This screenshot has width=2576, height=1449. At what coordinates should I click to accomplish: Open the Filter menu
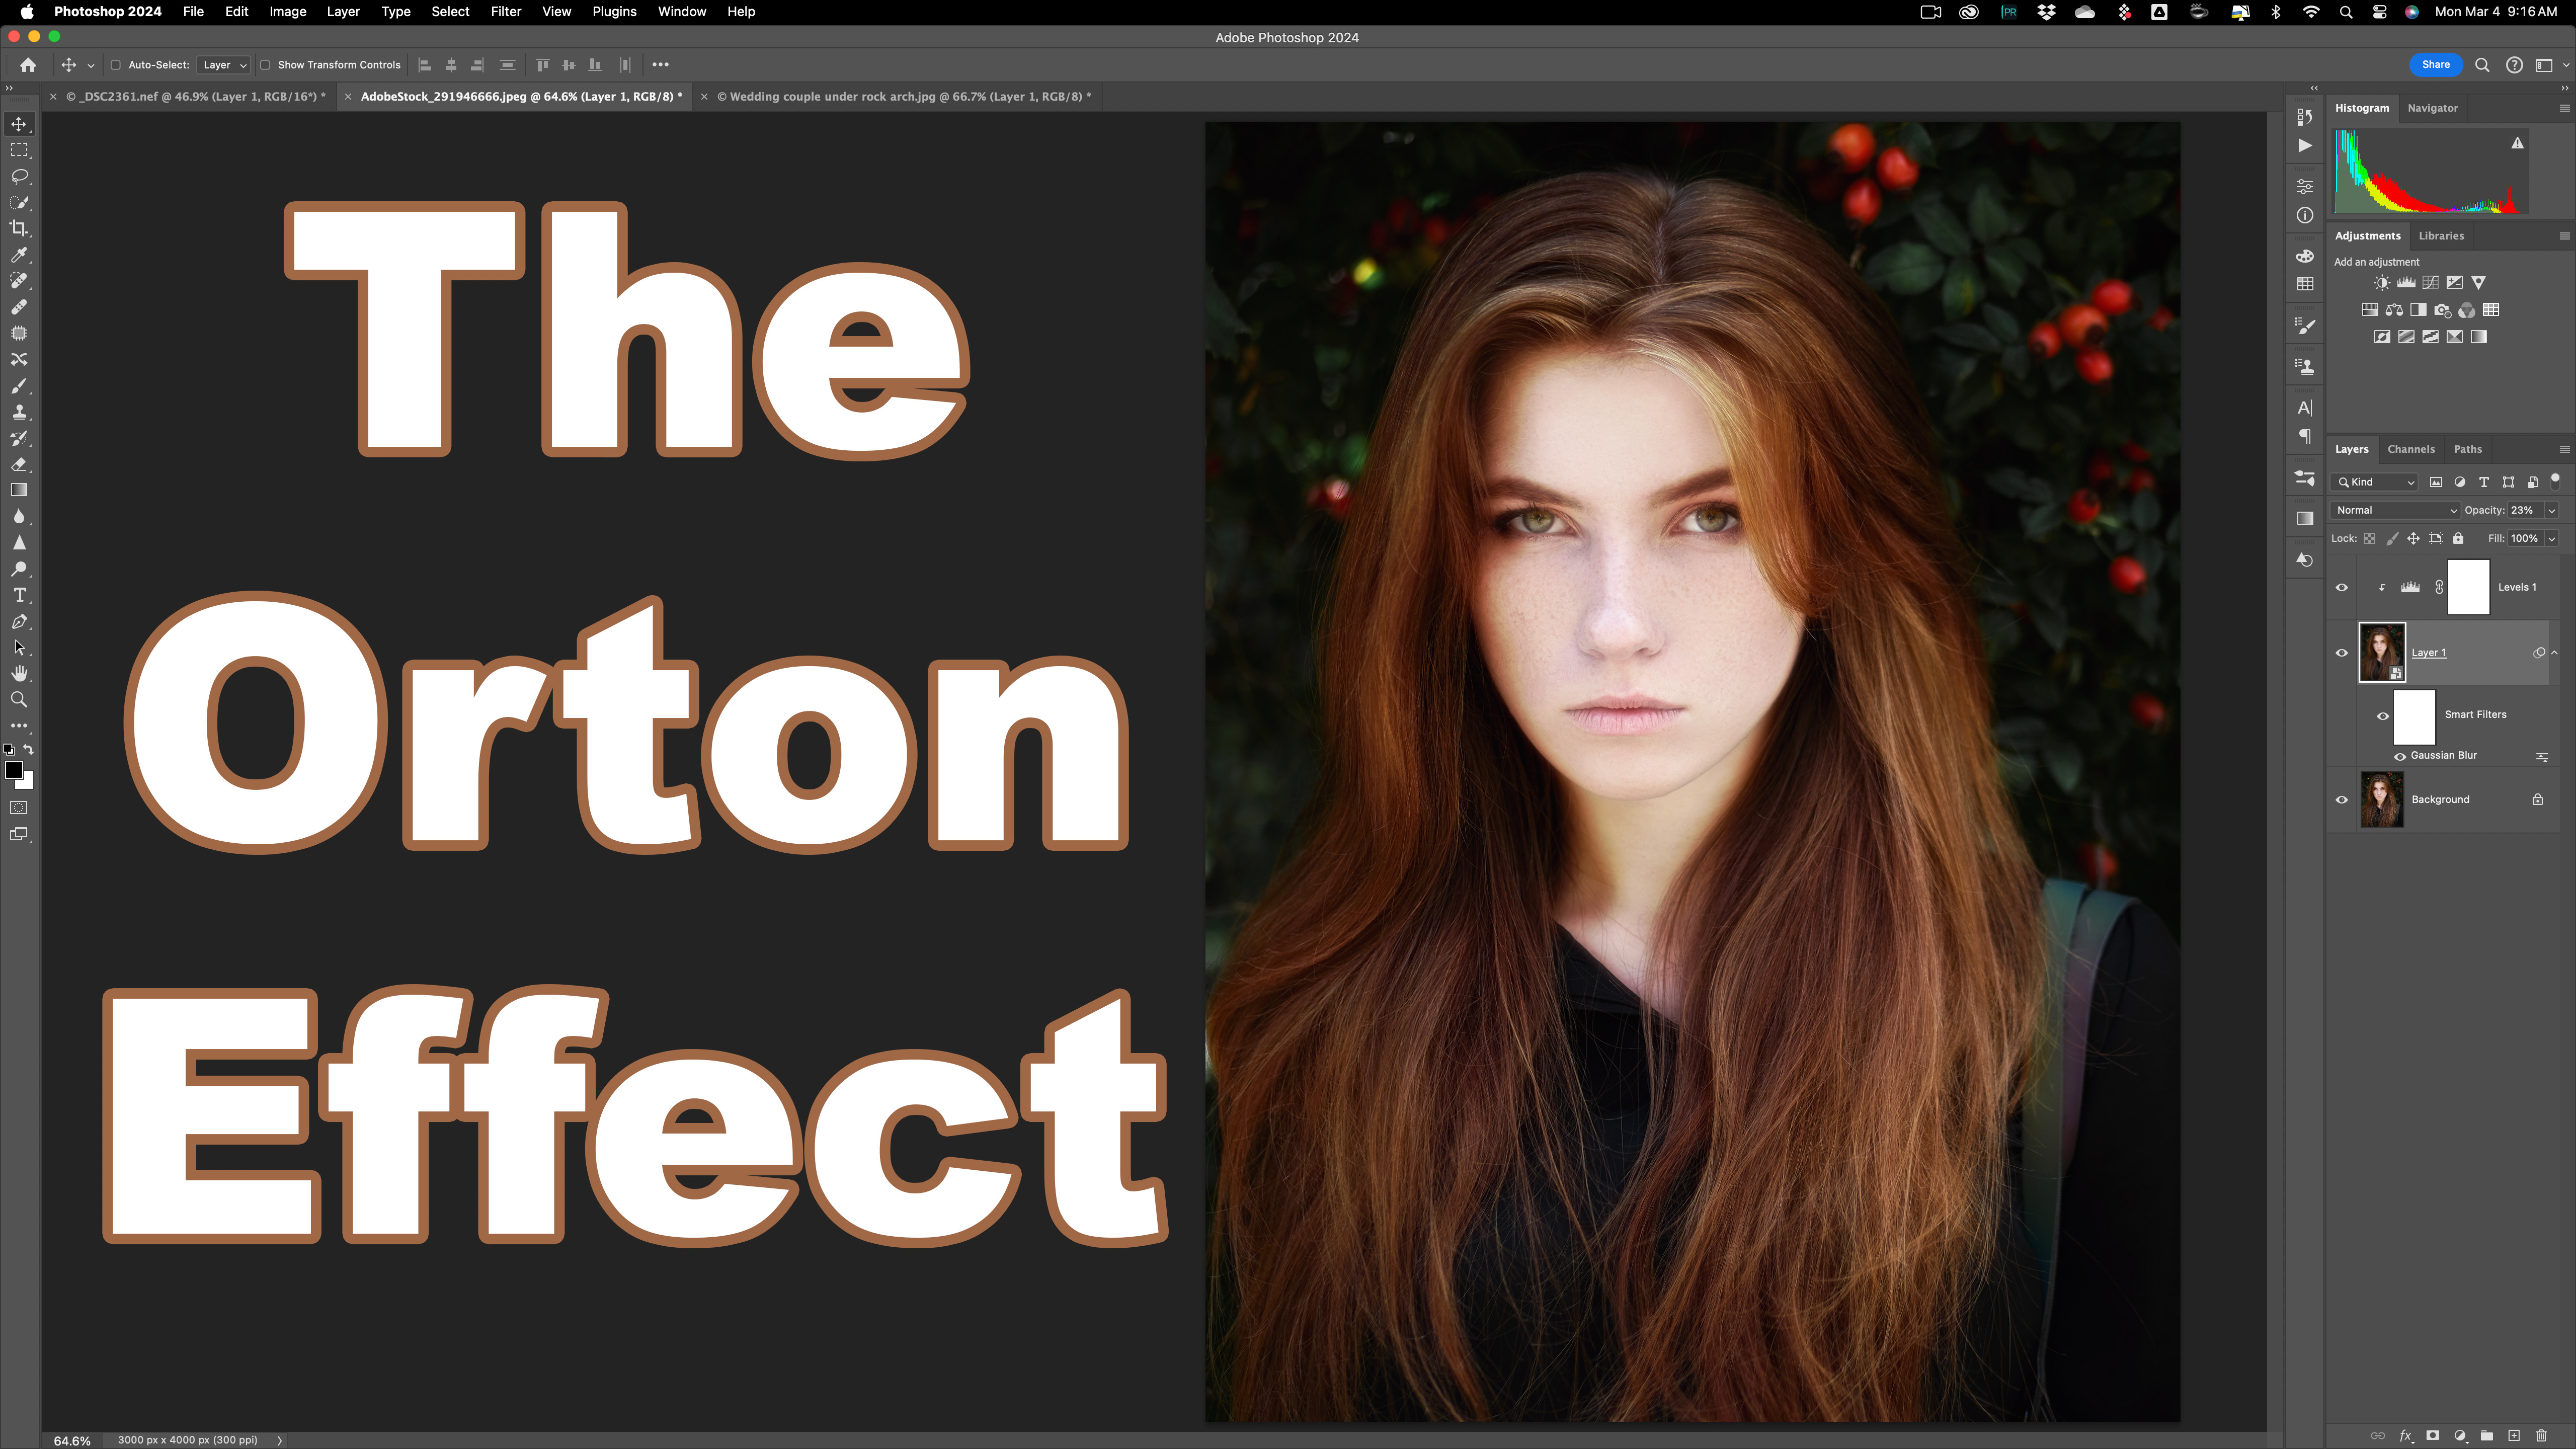(x=506, y=12)
